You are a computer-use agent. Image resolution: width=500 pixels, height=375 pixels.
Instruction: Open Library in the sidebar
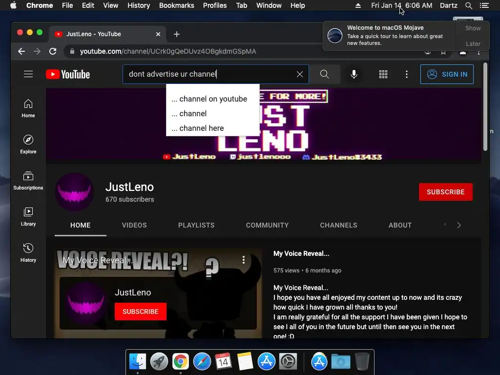click(28, 216)
